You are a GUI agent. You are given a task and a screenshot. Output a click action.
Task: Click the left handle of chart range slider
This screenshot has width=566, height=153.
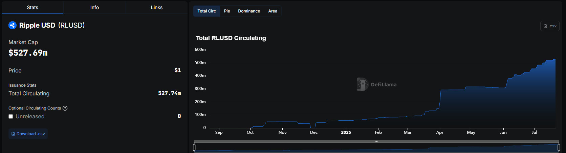(194, 147)
